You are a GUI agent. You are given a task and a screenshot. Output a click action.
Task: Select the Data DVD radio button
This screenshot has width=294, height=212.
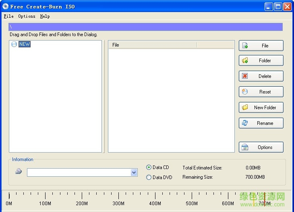point(149,177)
